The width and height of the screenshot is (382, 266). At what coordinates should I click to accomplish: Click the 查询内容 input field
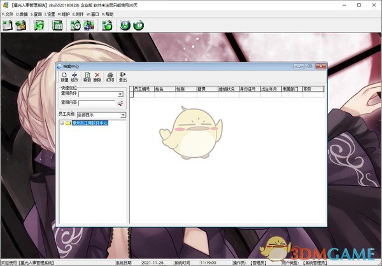coord(97,103)
